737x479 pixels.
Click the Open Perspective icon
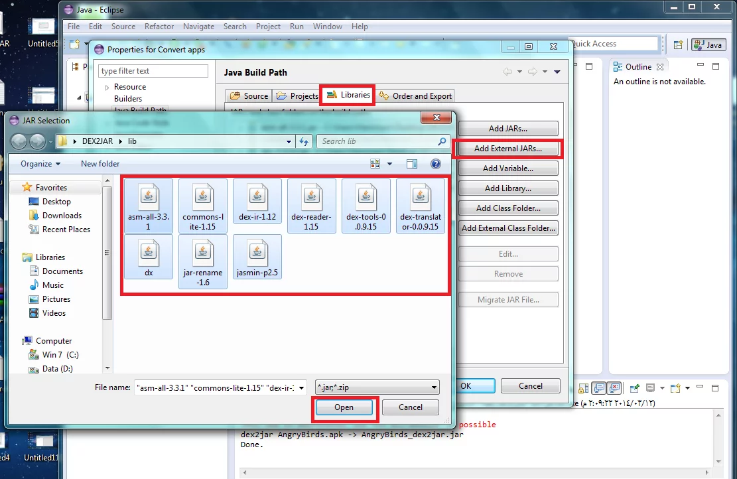(678, 44)
